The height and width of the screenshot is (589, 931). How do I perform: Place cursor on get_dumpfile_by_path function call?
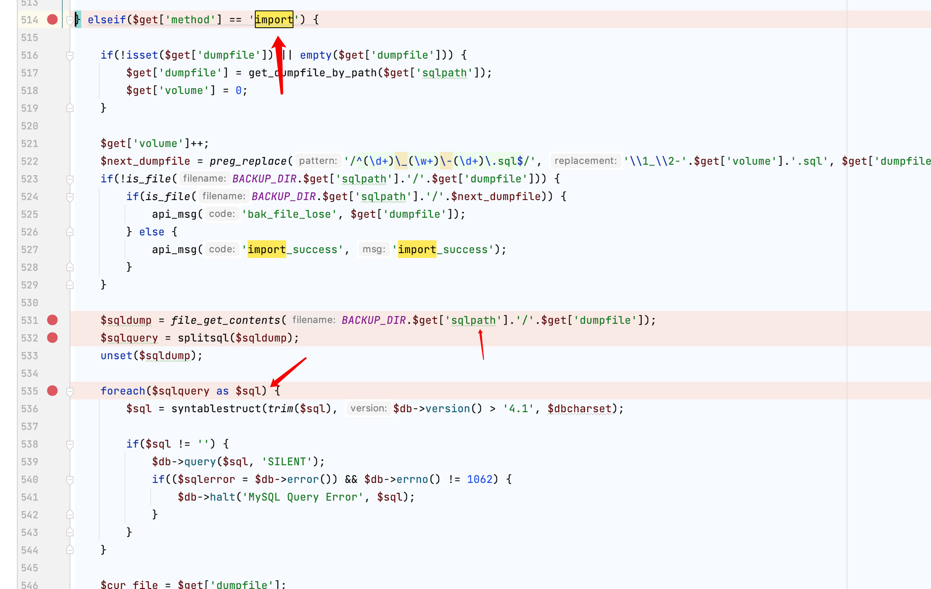313,73
